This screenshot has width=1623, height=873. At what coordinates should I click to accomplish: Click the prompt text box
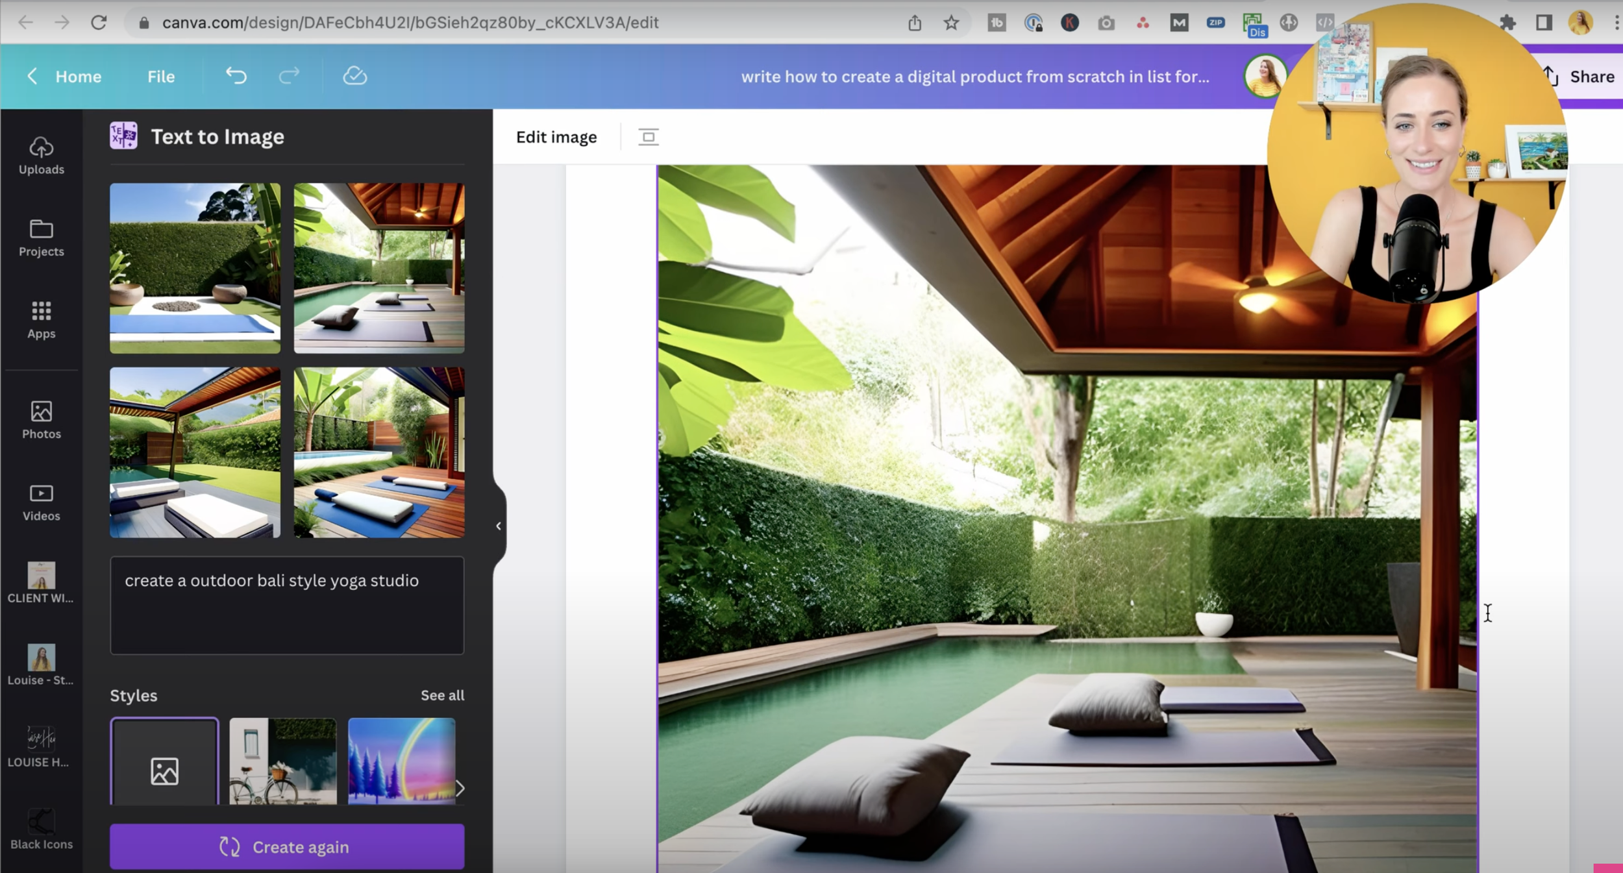coord(287,605)
